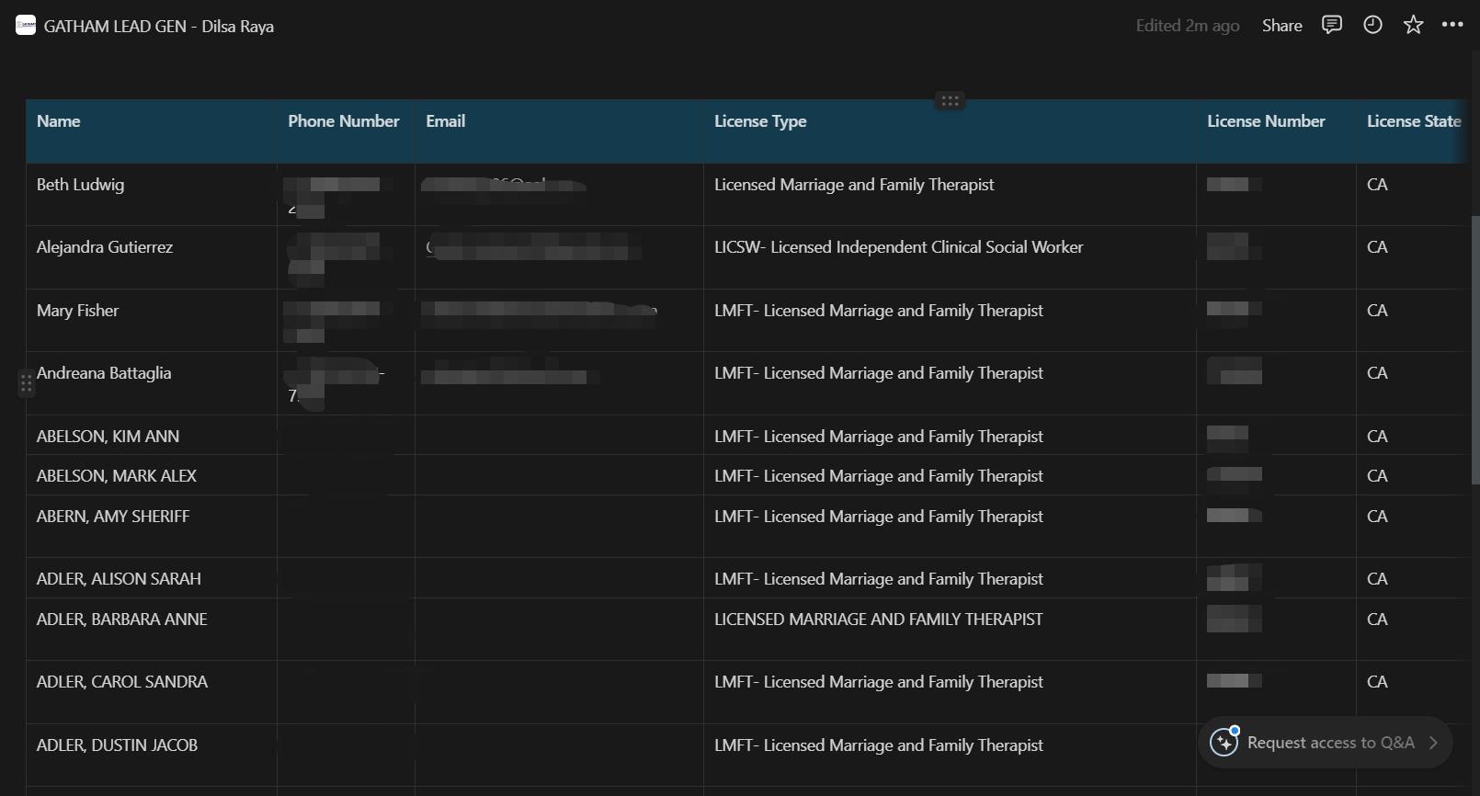1480x796 pixels.
Task: Click Beth Ludwig's phone number cell
Action: click(x=346, y=195)
